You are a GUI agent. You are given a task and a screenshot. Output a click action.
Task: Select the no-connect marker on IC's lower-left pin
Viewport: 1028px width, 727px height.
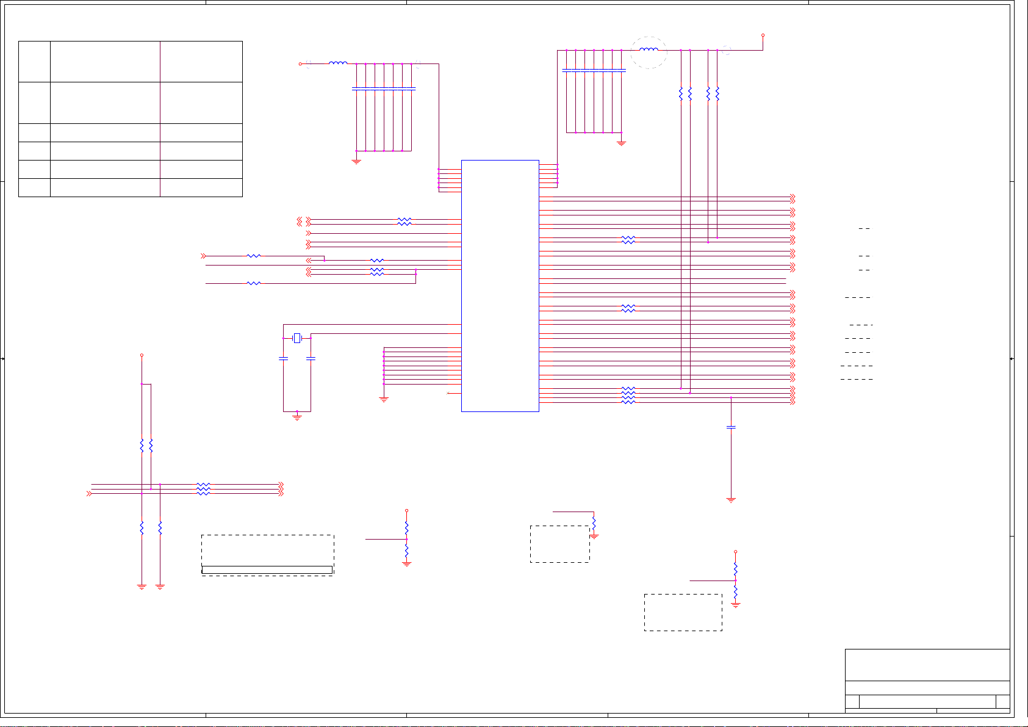[449, 393]
